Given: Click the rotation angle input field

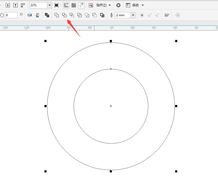Looking at the screenshot, I should coord(11,15).
